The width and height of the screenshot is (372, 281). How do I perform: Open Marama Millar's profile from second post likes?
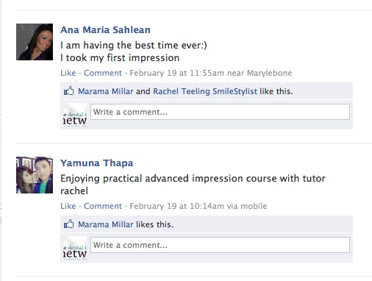point(106,224)
